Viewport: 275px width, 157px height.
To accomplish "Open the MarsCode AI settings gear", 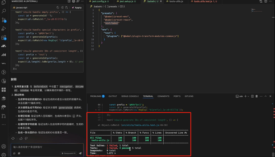I will tap(74, 2).
